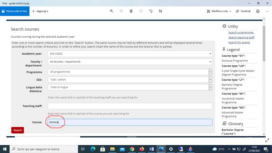The width and height of the screenshot is (272, 153).
Task: Open the three-dot more options menu
Action: pos(267,11)
